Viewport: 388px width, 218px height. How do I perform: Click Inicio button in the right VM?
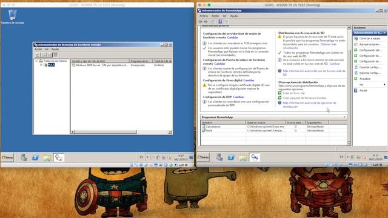pyautogui.click(x=203, y=157)
